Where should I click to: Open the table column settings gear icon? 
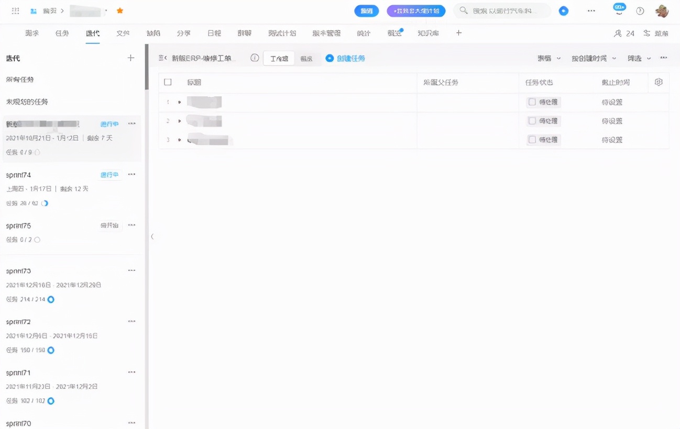659,82
